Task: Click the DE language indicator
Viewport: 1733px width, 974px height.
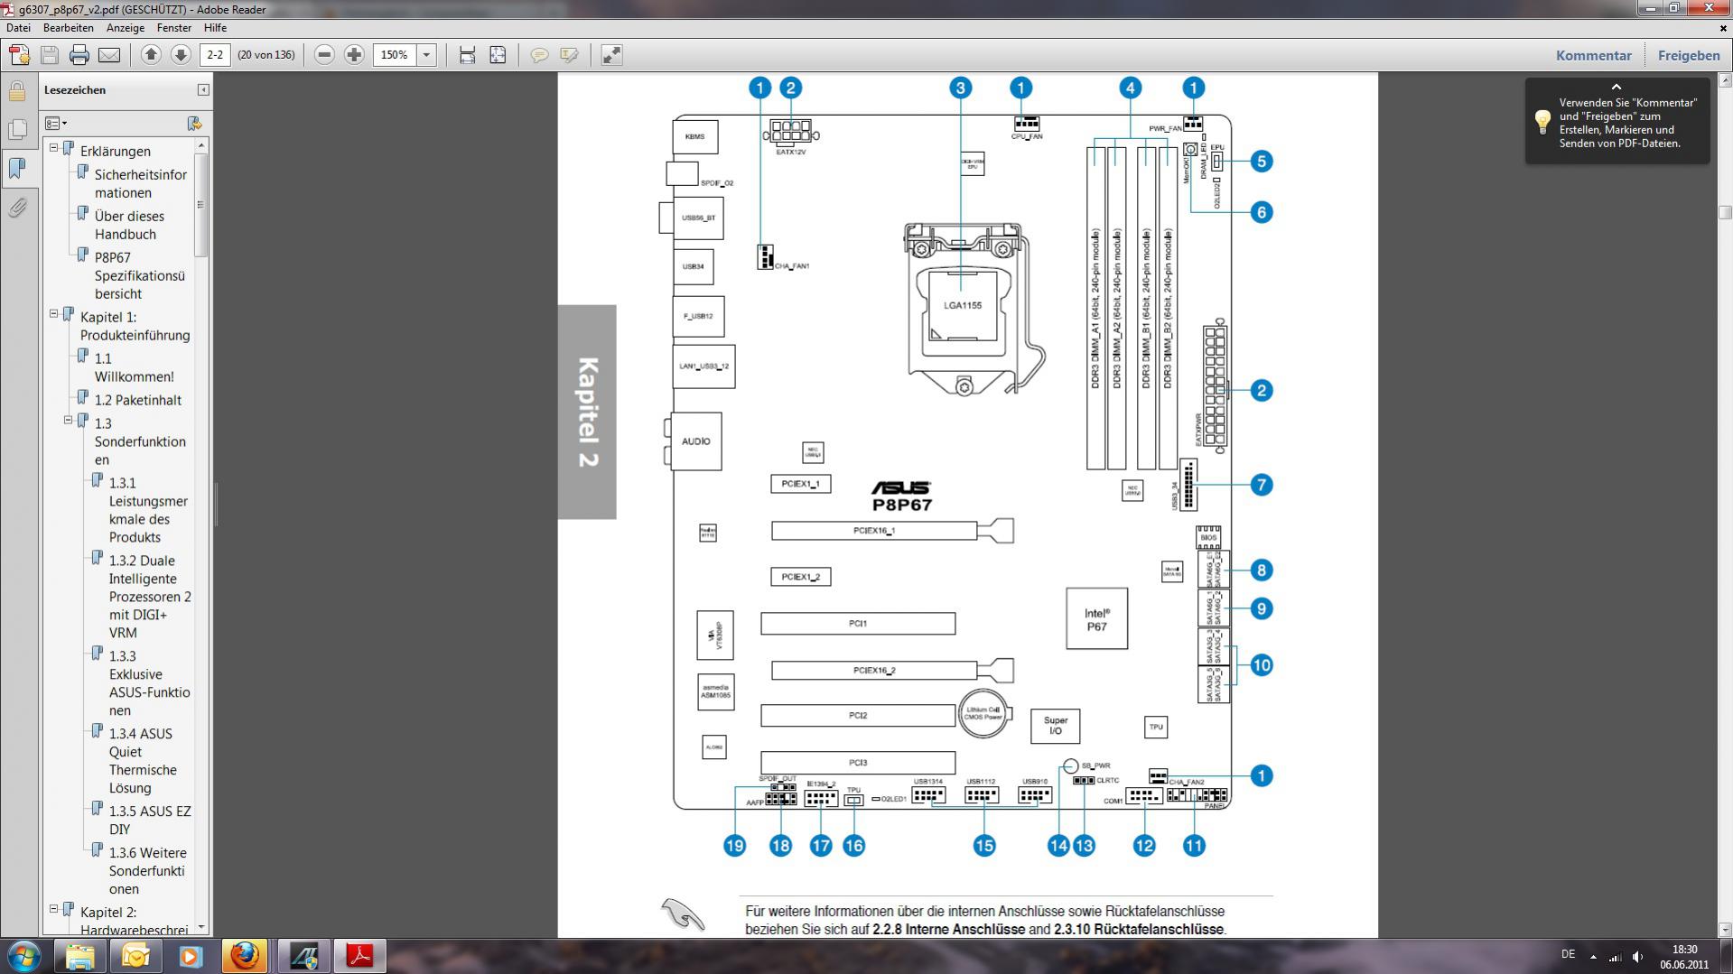Action: point(1568,954)
